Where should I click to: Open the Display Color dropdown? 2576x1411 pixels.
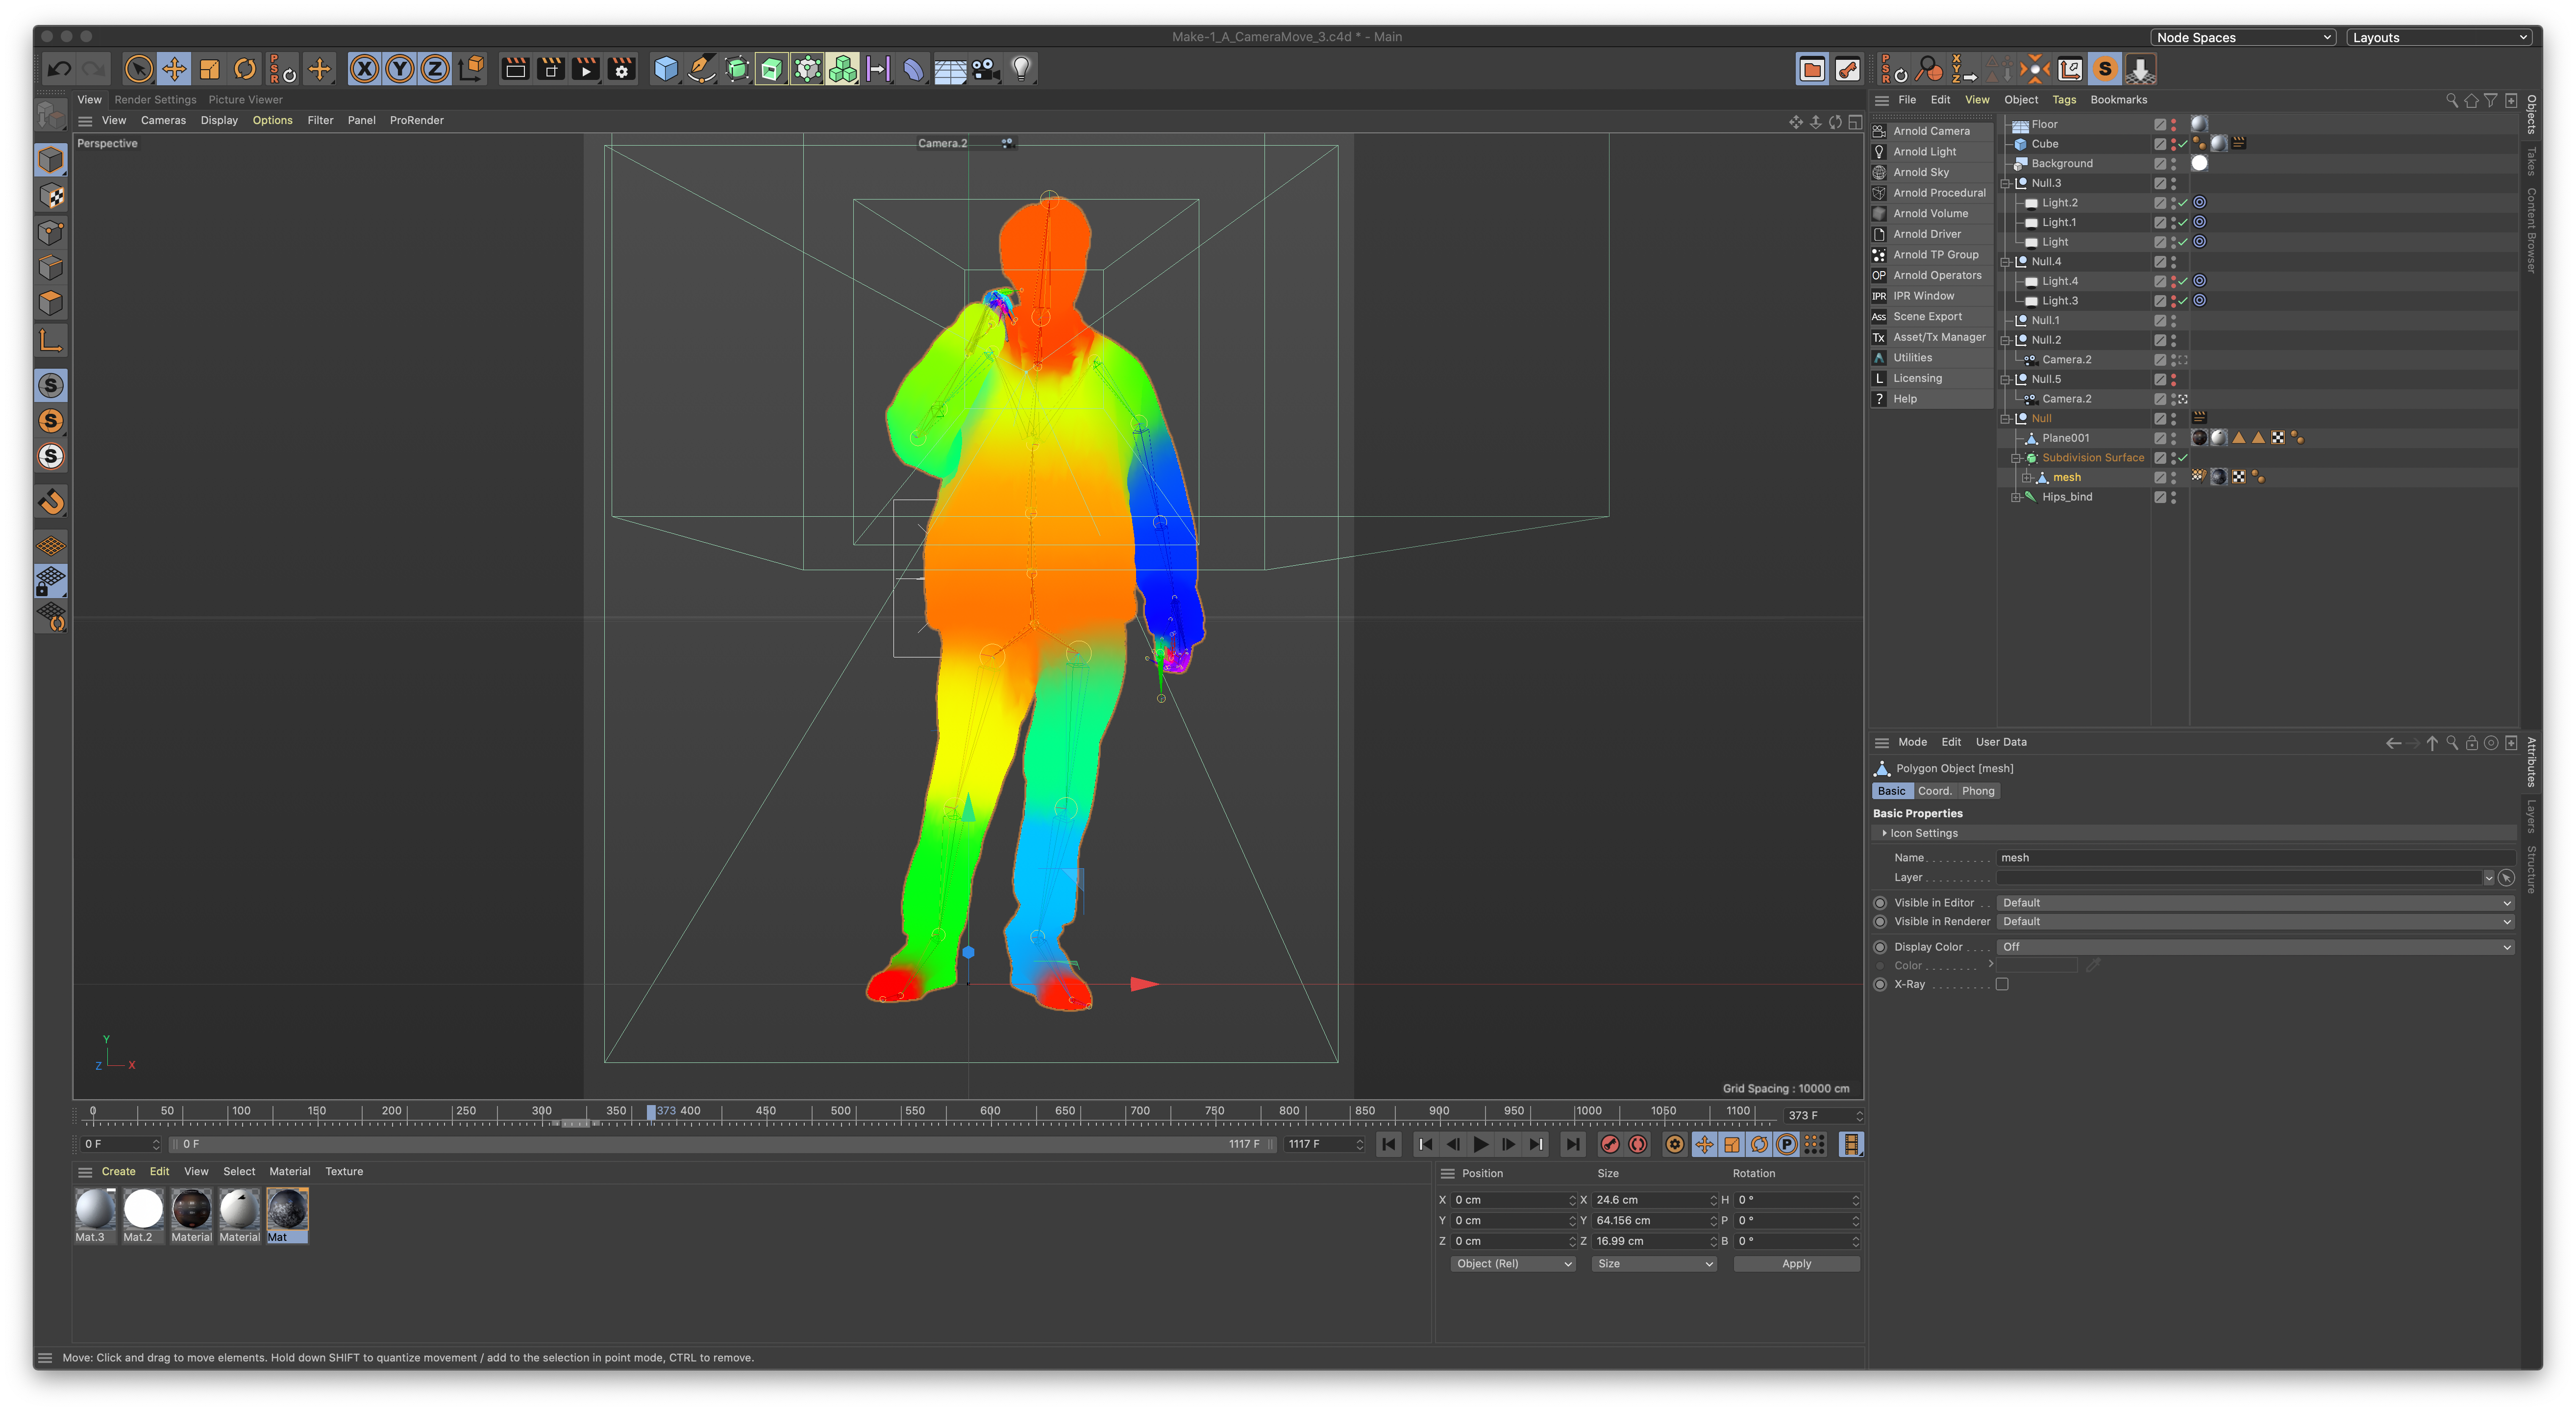[2256, 947]
